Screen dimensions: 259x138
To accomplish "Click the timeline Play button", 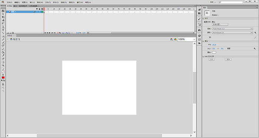I will (x=50, y=33).
